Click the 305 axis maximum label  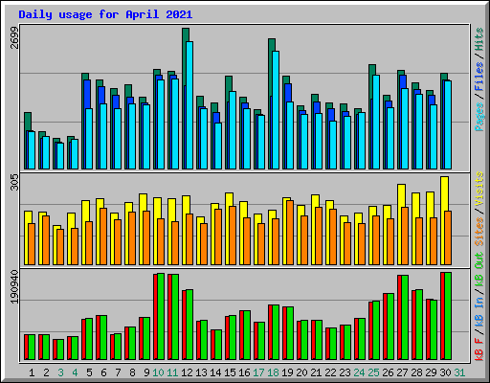pyautogui.click(x=14, y=183)
